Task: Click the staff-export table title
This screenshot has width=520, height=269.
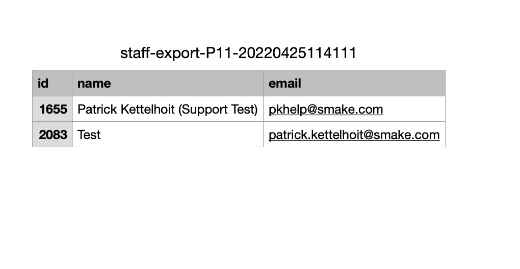Action: [238, 53]
